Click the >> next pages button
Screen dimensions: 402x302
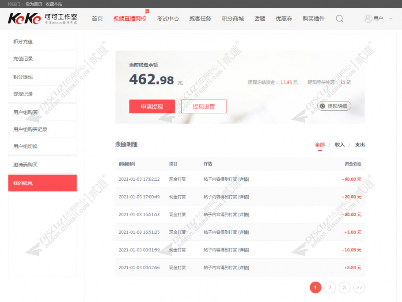(x=359, y=287)
